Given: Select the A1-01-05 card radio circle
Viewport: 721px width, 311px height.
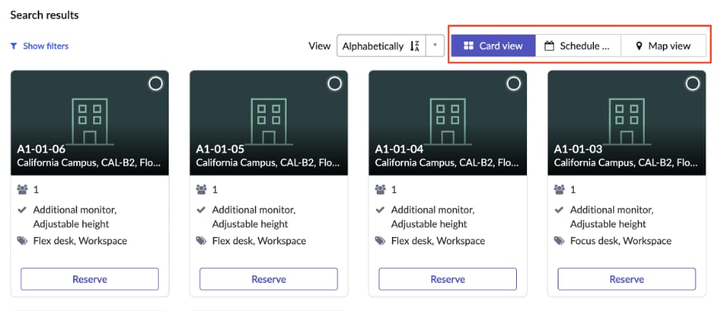Looking at the screenshot, I should (334, 84).
